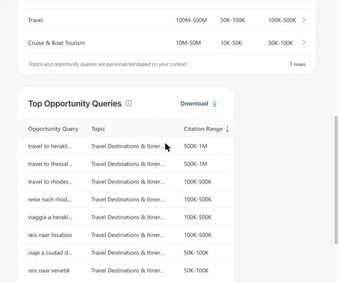This screenshot has width=339, height=283.
Task: Select the 'travel to thessal...' query
Action: click(50, 164)
